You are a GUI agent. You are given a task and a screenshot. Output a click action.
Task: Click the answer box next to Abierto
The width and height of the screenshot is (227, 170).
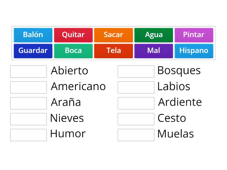(28, 71)
